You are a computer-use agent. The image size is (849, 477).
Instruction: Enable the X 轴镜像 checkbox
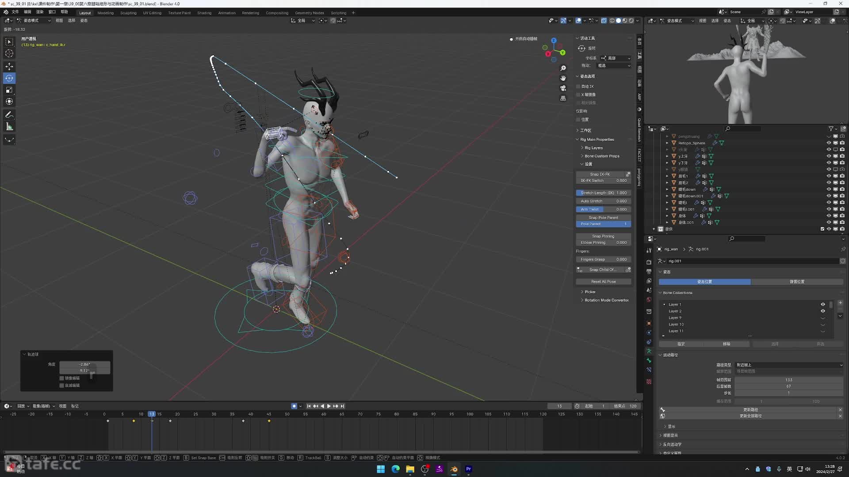point(578,95)
